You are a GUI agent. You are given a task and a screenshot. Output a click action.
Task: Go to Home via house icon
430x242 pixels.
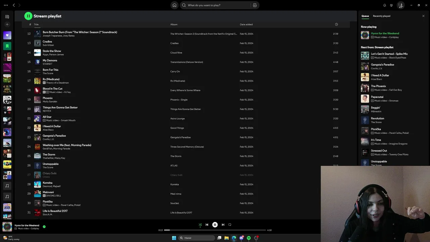pyautogui.click(x=174, y=5)
